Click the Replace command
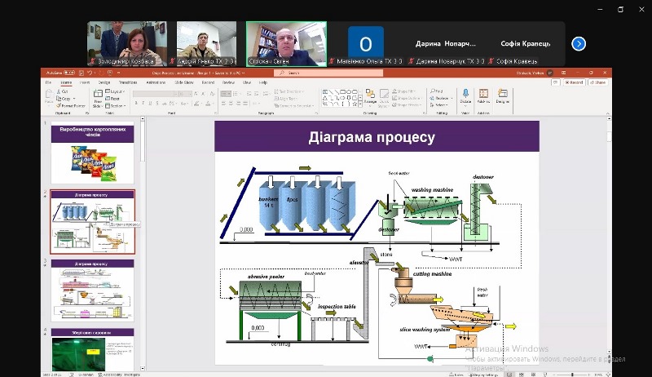652x377 pixels. pyautogui.click(x=441, y=98)
